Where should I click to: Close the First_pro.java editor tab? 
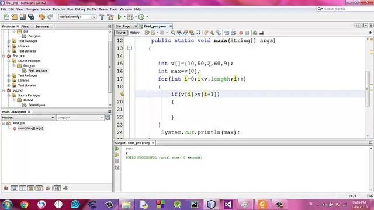pos(171,26)
